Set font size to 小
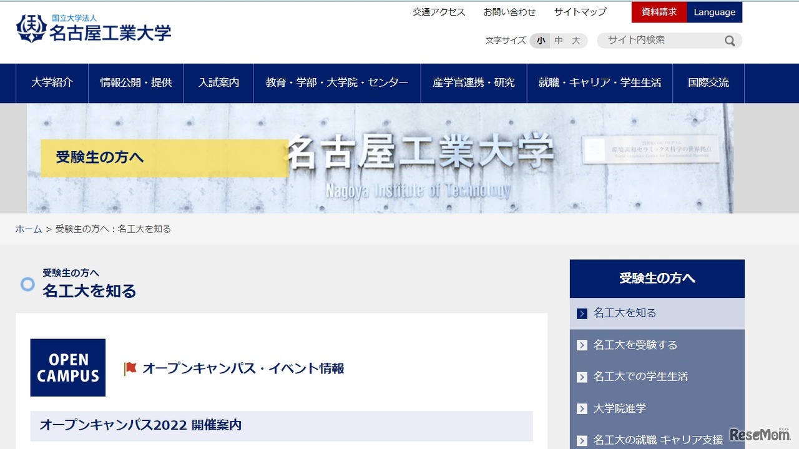 (541, 41)
